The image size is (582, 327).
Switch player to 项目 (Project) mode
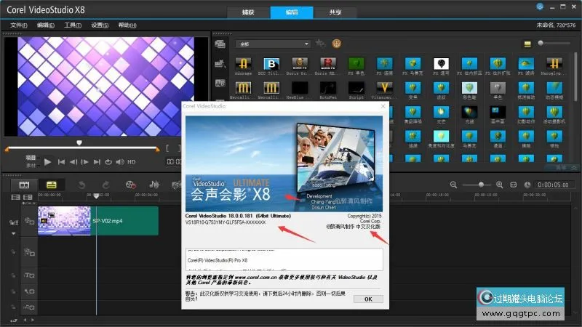point(31,158)
